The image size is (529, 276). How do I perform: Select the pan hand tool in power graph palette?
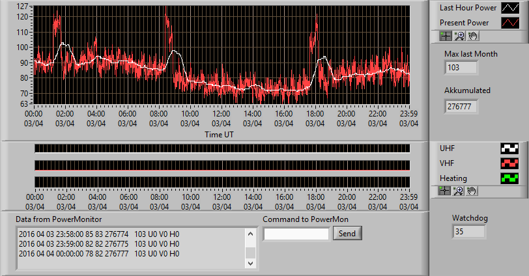click(x=473, y=36)
